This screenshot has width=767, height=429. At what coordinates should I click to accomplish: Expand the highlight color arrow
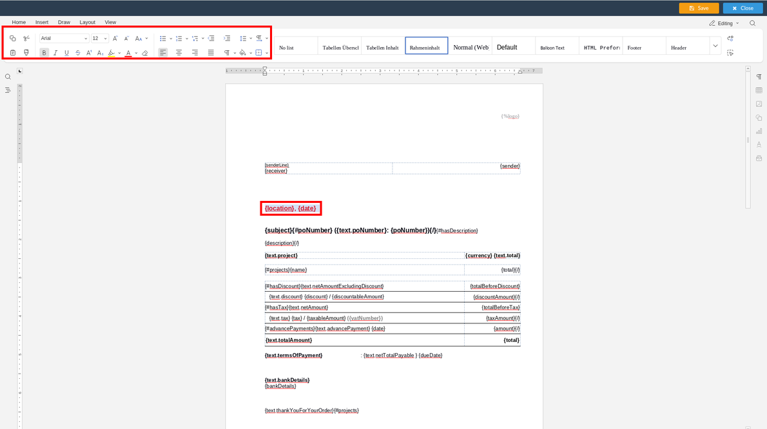(x=119, y=53)
